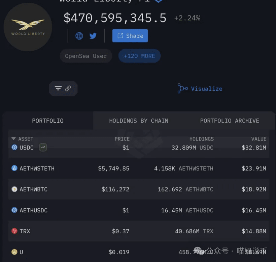
Task: Switch to Holdings By Chain tab
Action: 139,121
